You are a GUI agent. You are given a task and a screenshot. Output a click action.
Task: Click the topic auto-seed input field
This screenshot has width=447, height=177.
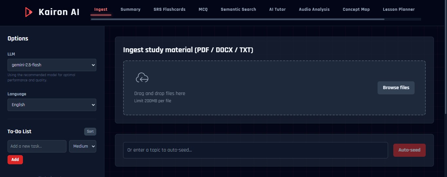255,150
